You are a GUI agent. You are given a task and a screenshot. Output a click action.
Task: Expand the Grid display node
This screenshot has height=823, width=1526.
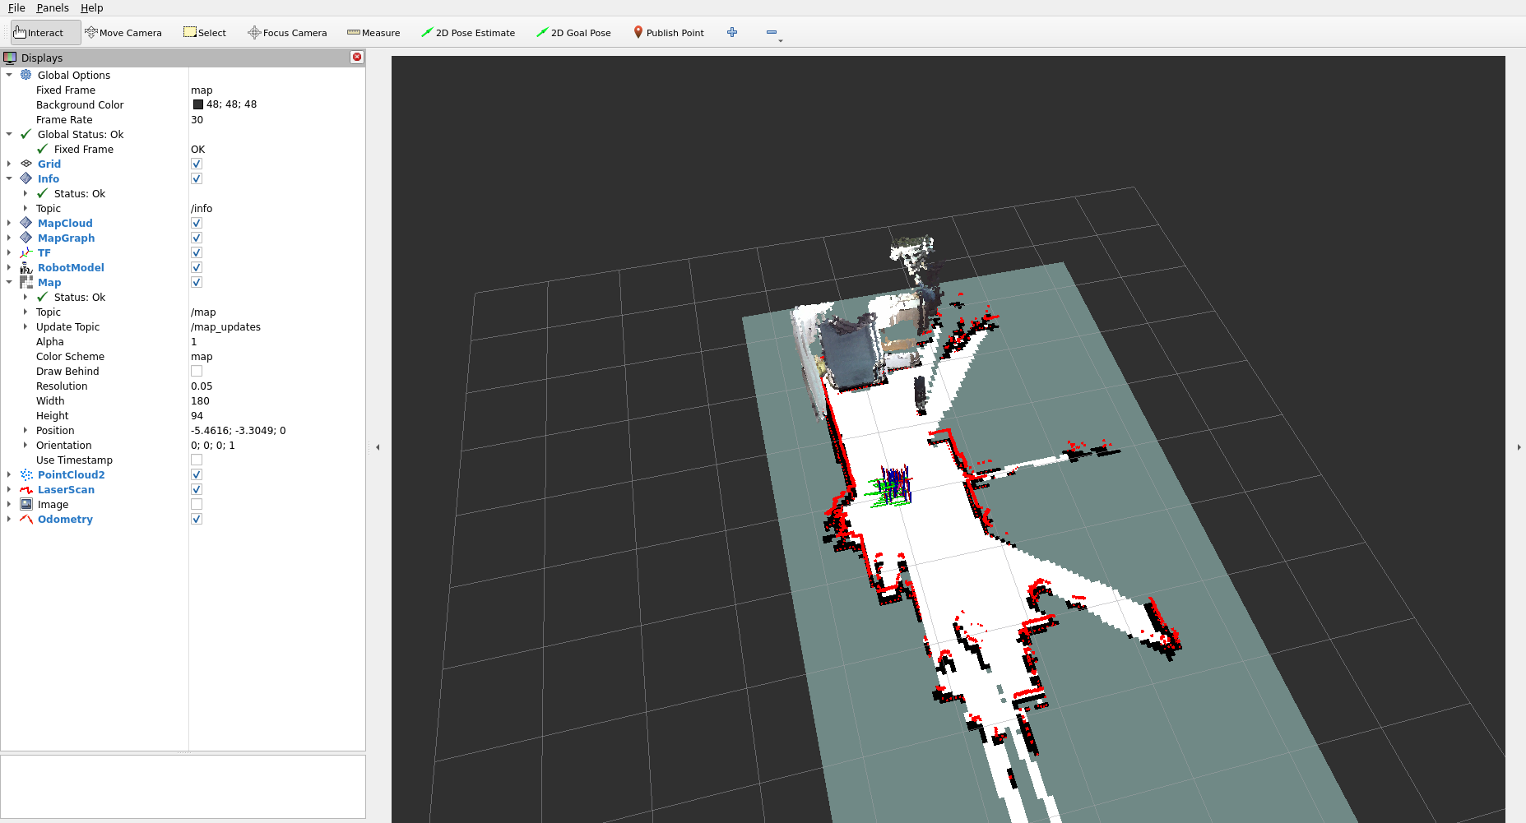click(x=9, y=164)
